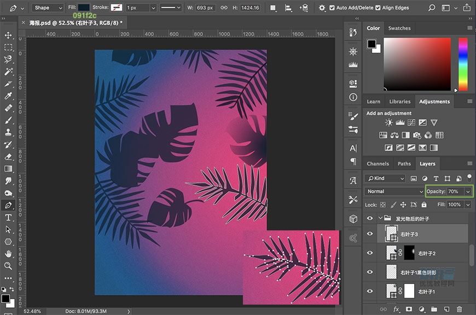Click the Fill color swatch in options bar
The height and width of the screenshot is (315, 476).
pos(84,8)
